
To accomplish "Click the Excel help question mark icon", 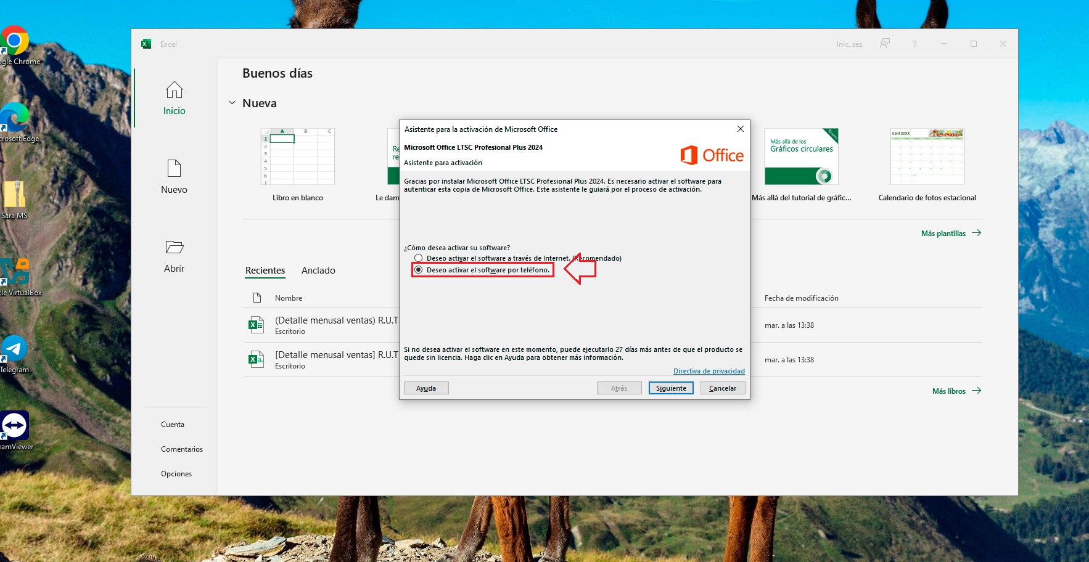I will click(x=914, y=44).
